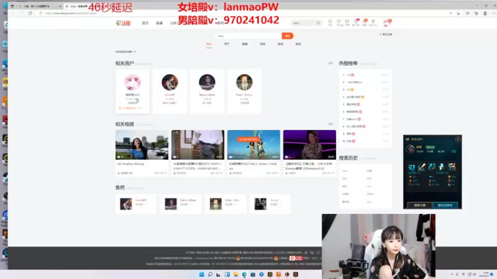Open the 直播 item in the top navigation
The image size is (497, 279).
(159, 23)
